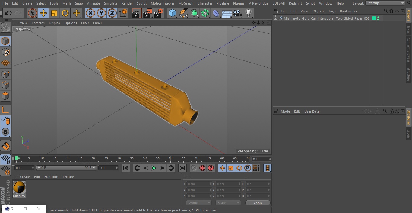Open the Sculpt menu
The image size is (412, 213).
click(141, 3)
